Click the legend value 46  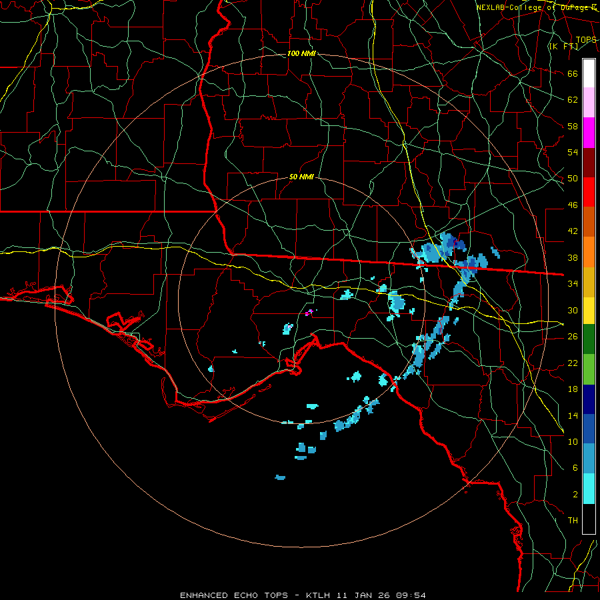[x=573, y=205]
